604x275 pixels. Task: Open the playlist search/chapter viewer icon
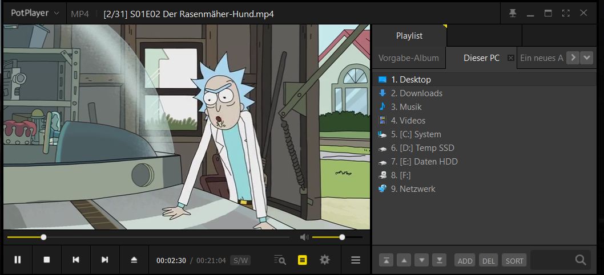coord(280,260)
